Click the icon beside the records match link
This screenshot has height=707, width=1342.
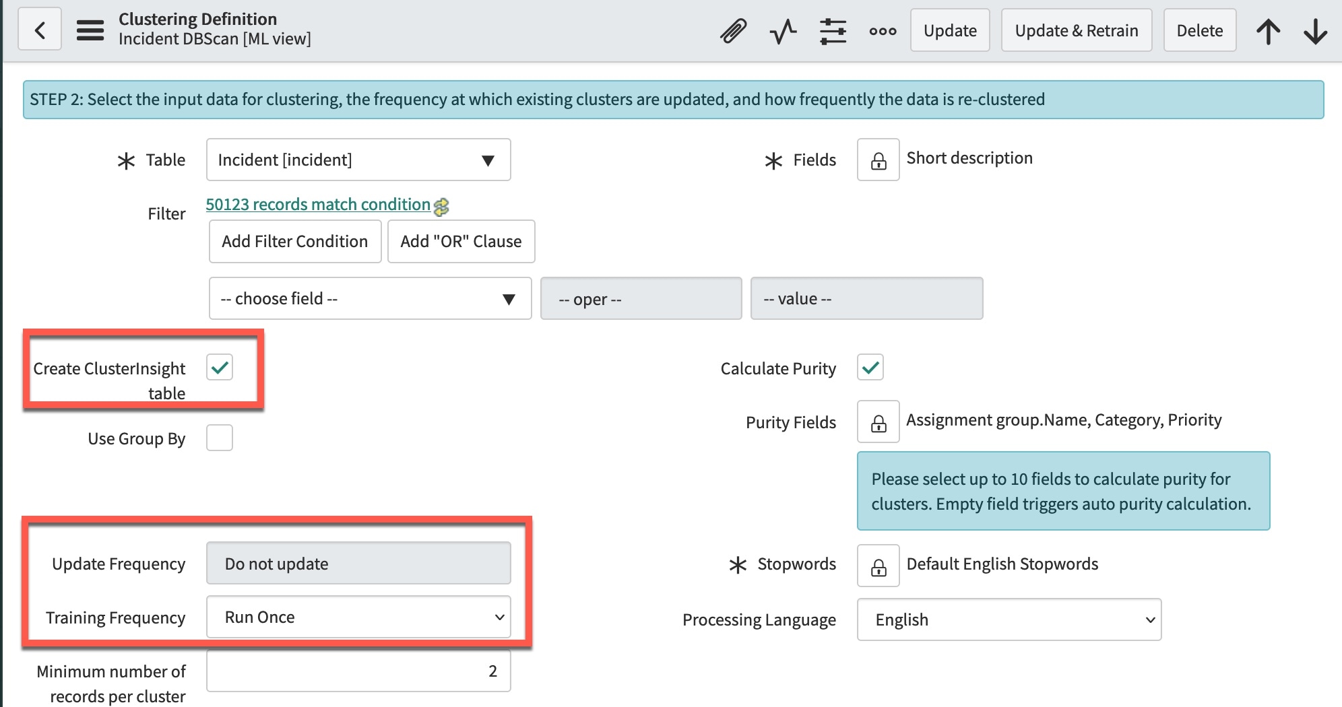(443, 205)
